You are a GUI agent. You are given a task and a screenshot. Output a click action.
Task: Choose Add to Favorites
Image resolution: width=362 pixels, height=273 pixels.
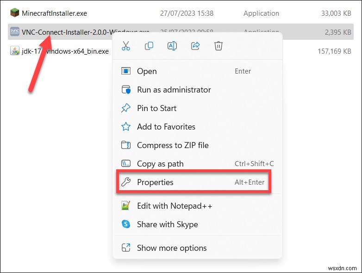pos(197,126)
